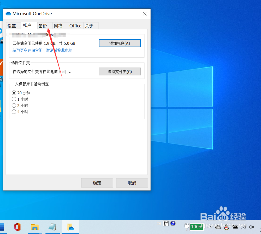The image size is (261, 234).
Task: Open the 备份 tab
Action: pyautogui.click(x=45, y=26)
